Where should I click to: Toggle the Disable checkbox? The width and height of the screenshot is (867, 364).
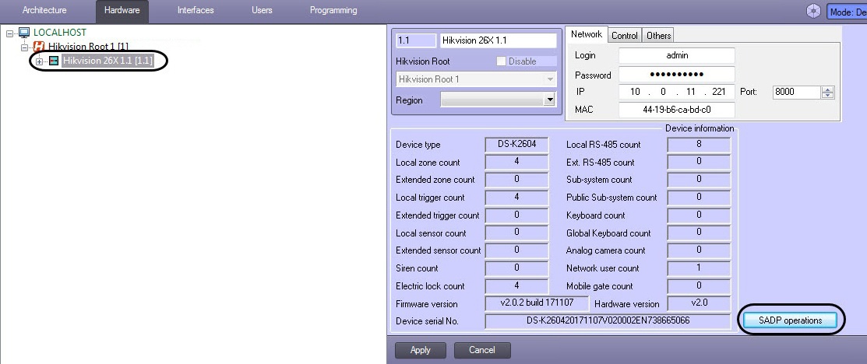pos(502,61)
